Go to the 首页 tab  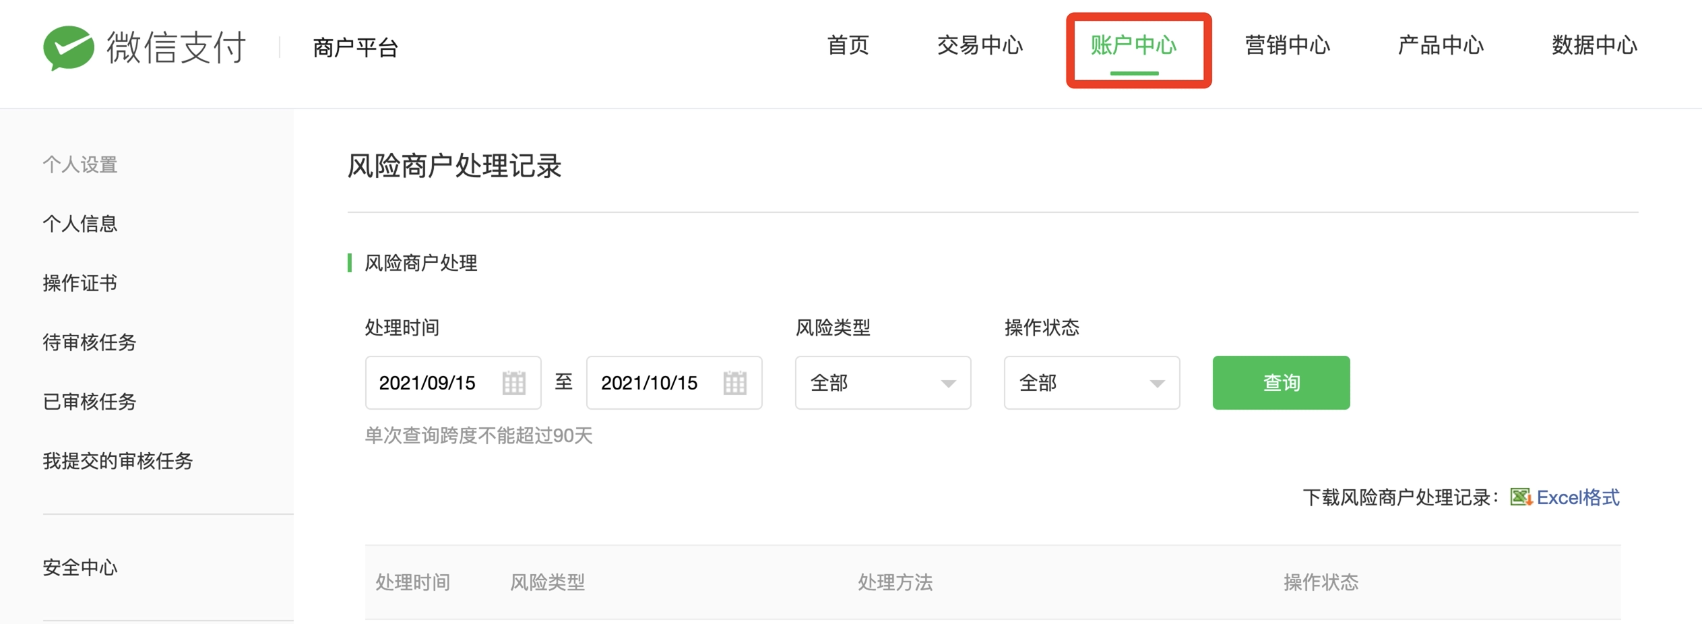pyautogui.click(x=848, y=46)
